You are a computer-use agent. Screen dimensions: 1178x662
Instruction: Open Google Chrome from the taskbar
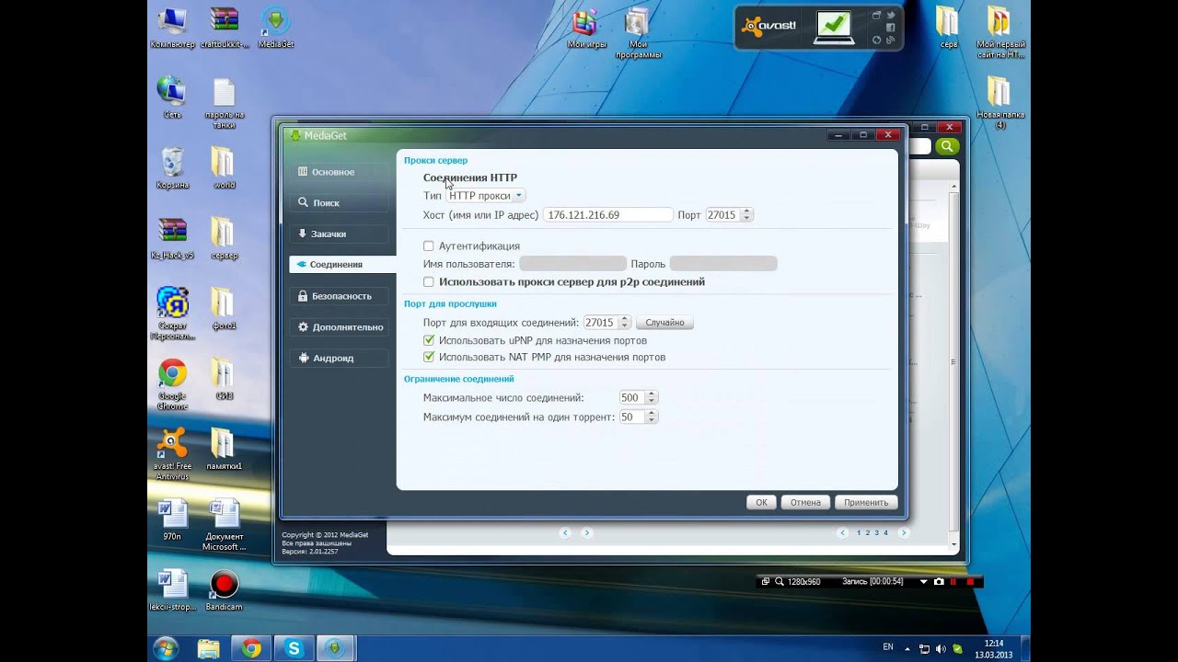(x=251, y=648)
